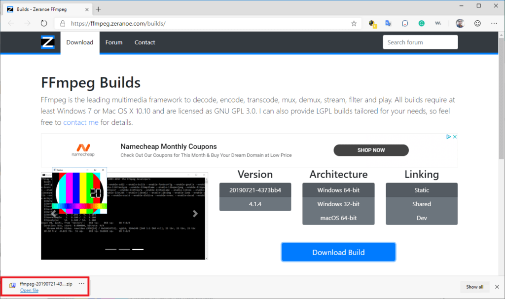Open browser settings and more menu

494,23
